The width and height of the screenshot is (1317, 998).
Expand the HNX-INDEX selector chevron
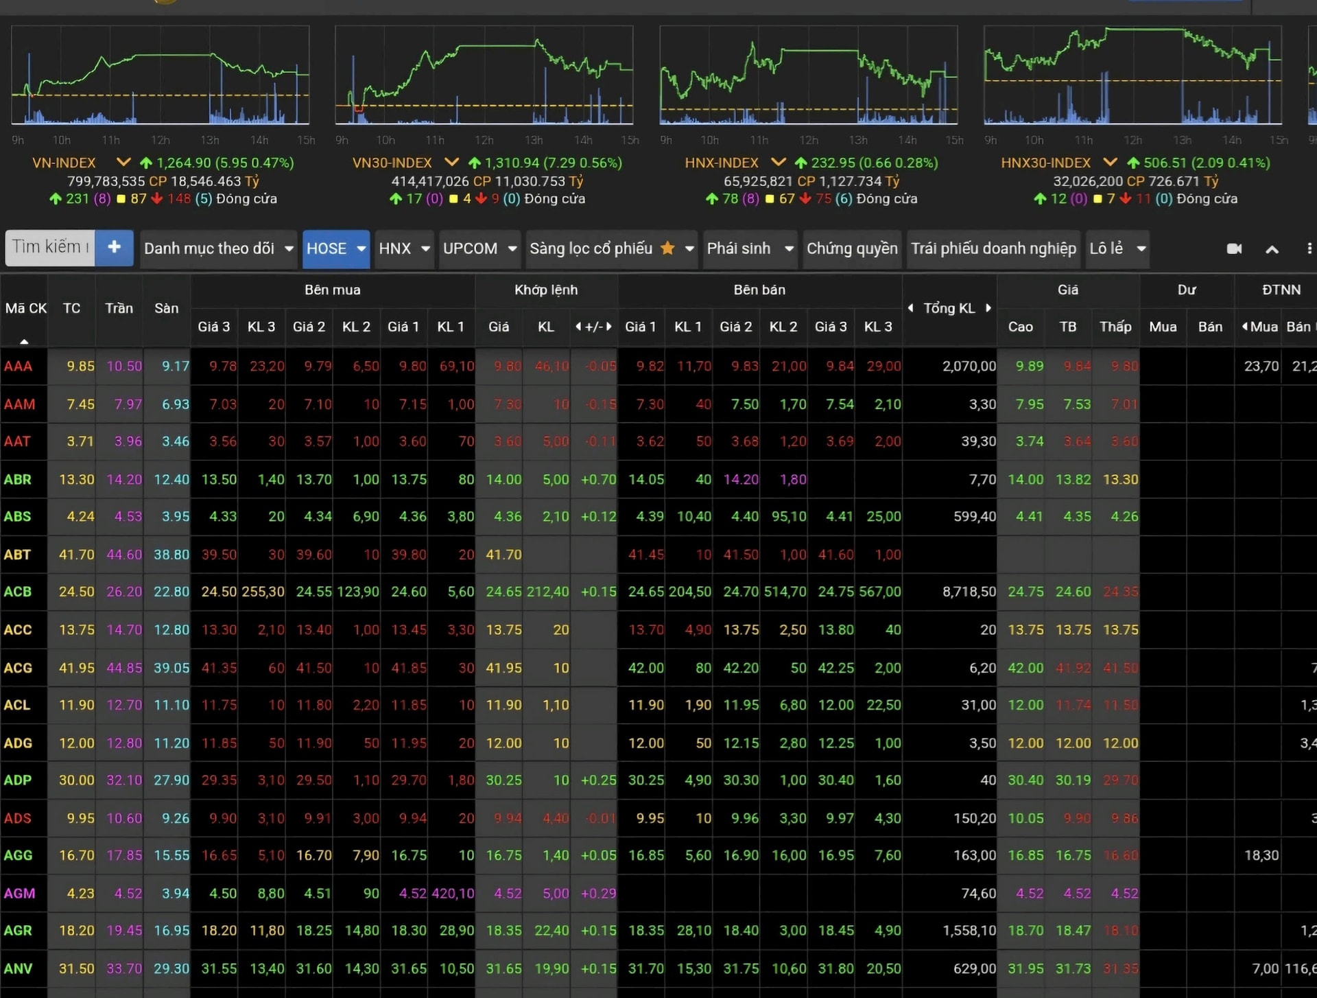(x=778, y=163)
